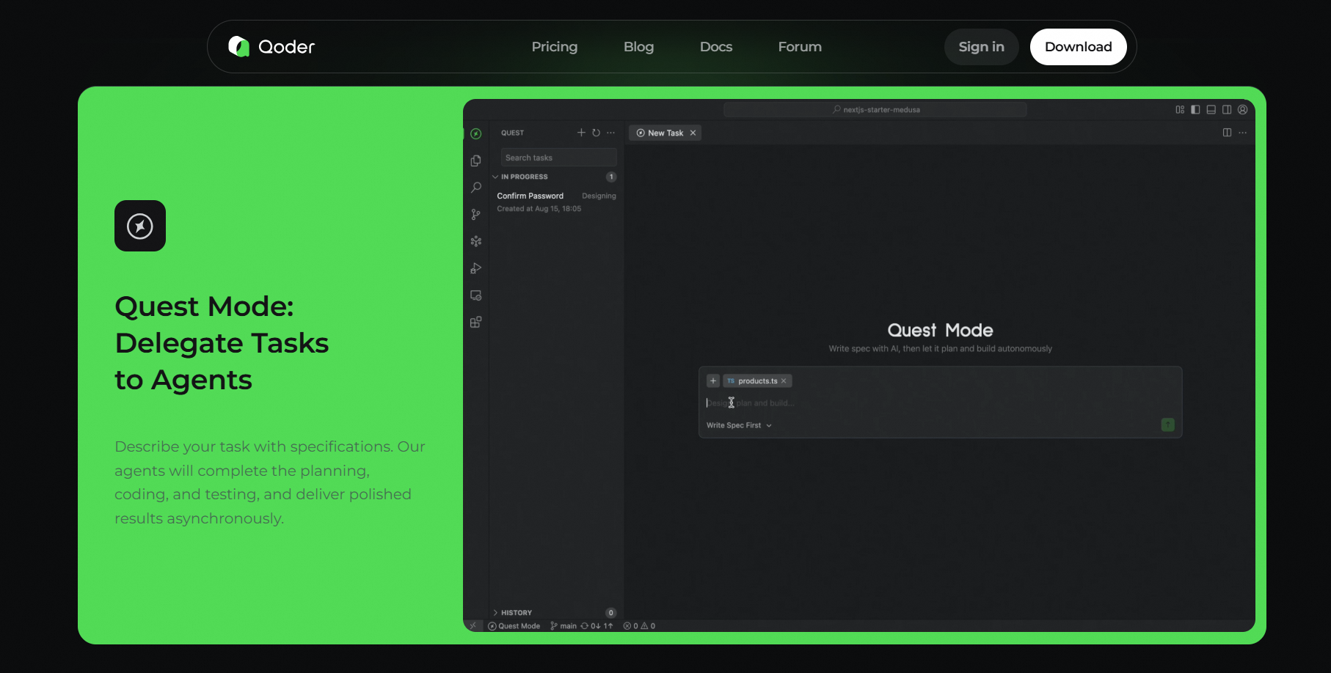Image resolution: width=1331 pixels, height=673 pixels.
Task: Click the green send arrow button
Action: [1167, 424]
